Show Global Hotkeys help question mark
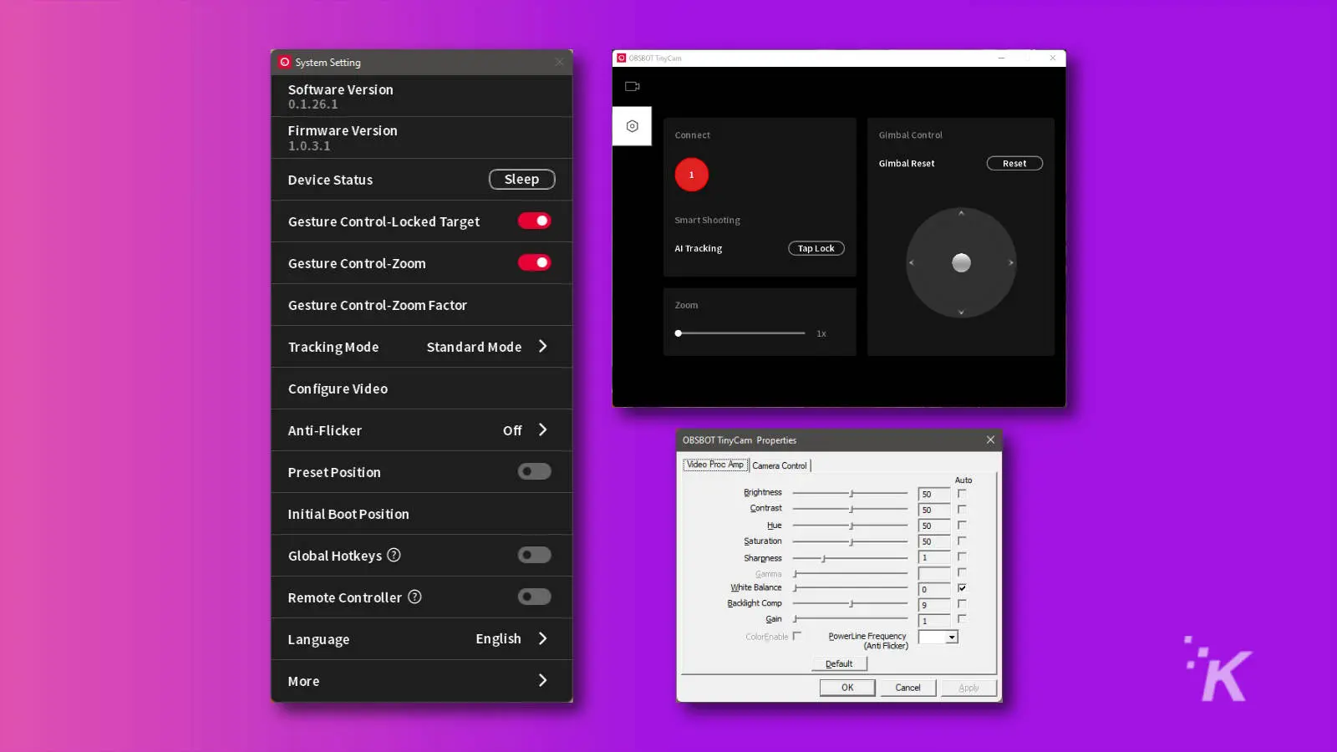The width and height of the screenshot is (1337, 752). tap(394, 555)
